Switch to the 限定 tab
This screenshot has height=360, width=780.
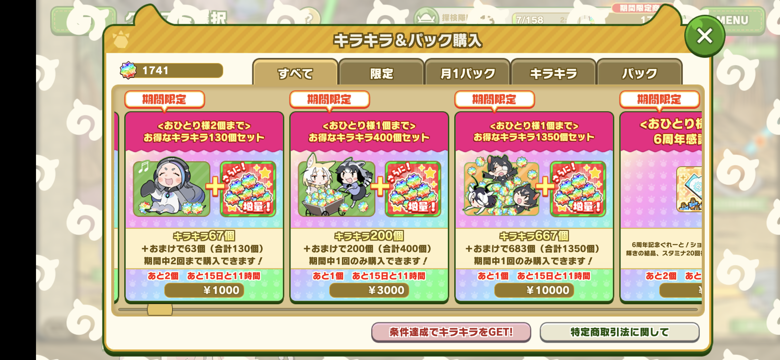click(x=381, y=73)
